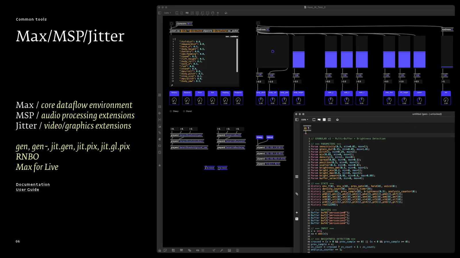The width and height of the screenshot is (460, 258).
Task: Open the 100% zoom dropdown in main patcher
Action: tap(167, 13)
